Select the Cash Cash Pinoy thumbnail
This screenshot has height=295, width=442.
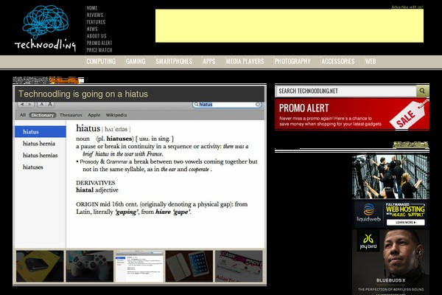tap(239, 266)
